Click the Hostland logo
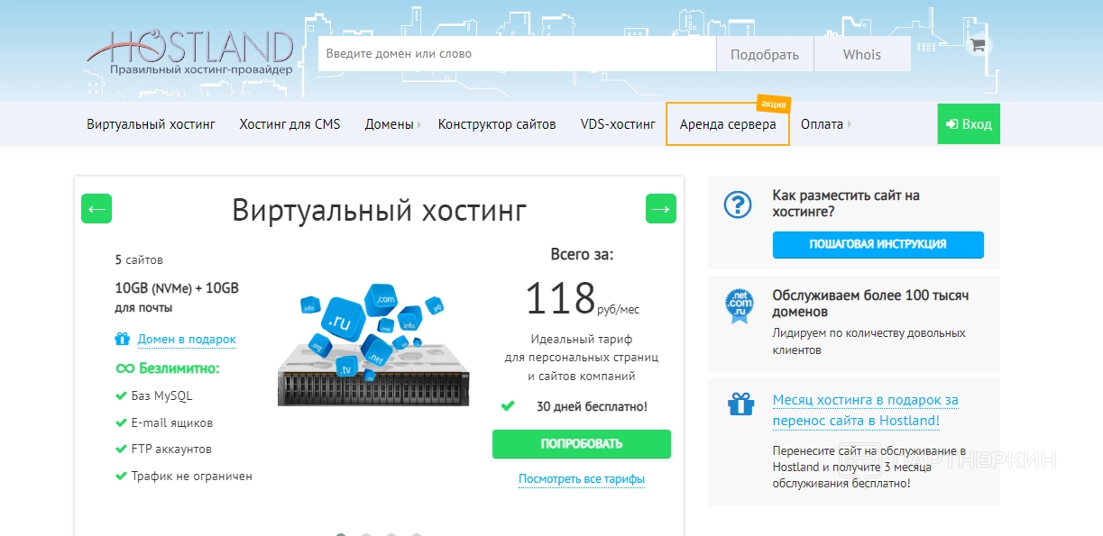The image size is (1103, 536). click(190, 53)
